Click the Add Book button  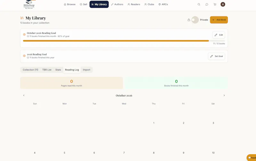pyautogui.click(x=219, y=20)
